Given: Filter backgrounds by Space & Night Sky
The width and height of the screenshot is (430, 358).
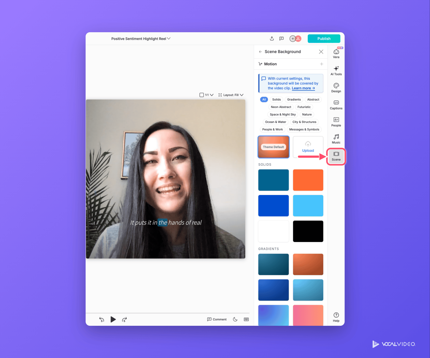Looking at the screenshot, I should [x=283, y=114].
